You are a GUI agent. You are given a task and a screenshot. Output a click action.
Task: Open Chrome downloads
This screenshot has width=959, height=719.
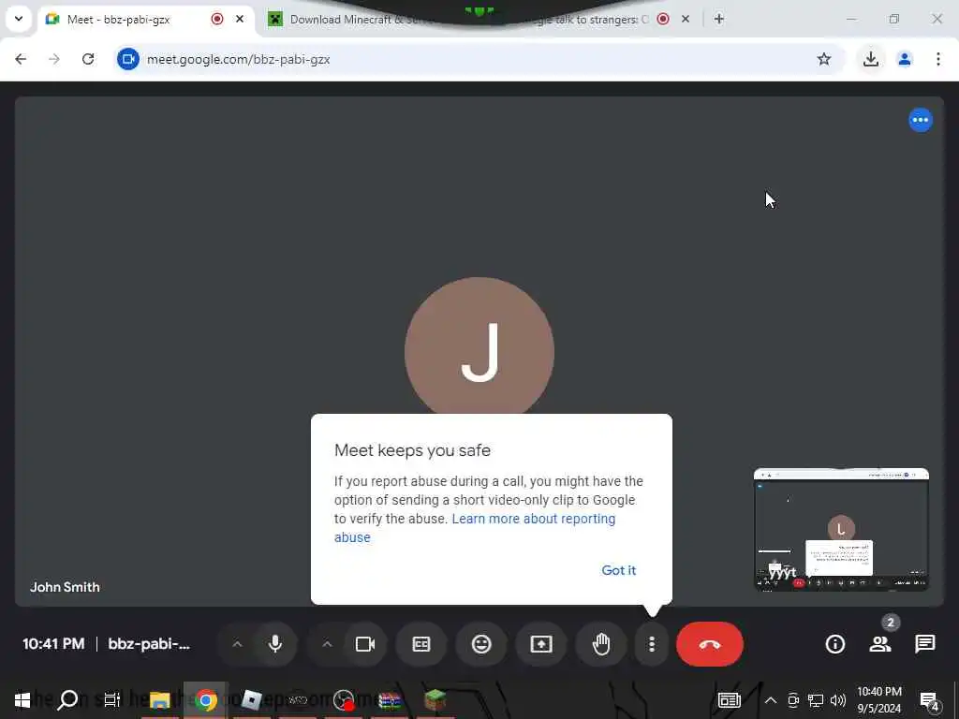[871, 59]
